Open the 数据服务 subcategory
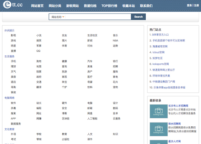The height and width of the screenshot is (144, 201). pos(16,124)
